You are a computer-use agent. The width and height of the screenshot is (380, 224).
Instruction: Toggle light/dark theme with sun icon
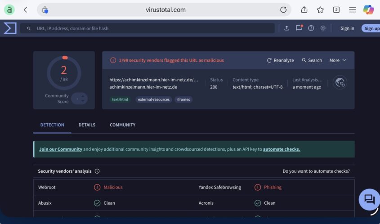323,28
